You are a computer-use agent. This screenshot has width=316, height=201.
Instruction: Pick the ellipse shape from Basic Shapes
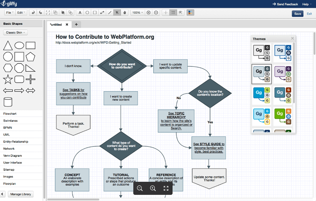(x=19, y=46)
